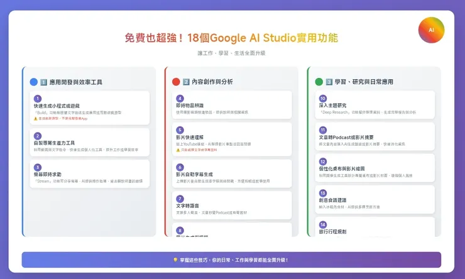Select the 個性化桌布與影片縮圖 card title
The height and width of the screenshot is (279, 465).
point(342,168)
